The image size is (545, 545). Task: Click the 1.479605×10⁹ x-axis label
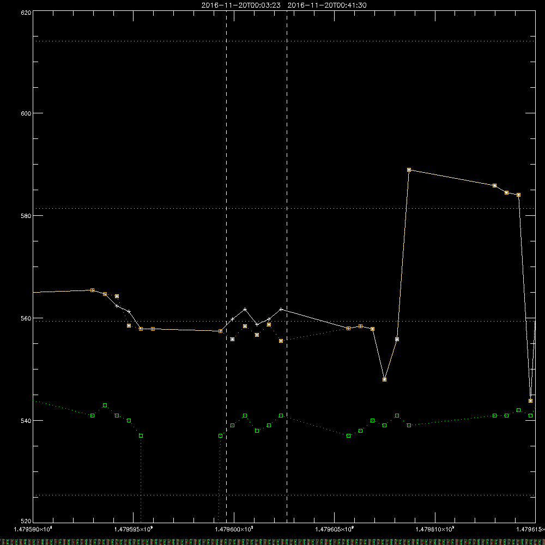335,529
